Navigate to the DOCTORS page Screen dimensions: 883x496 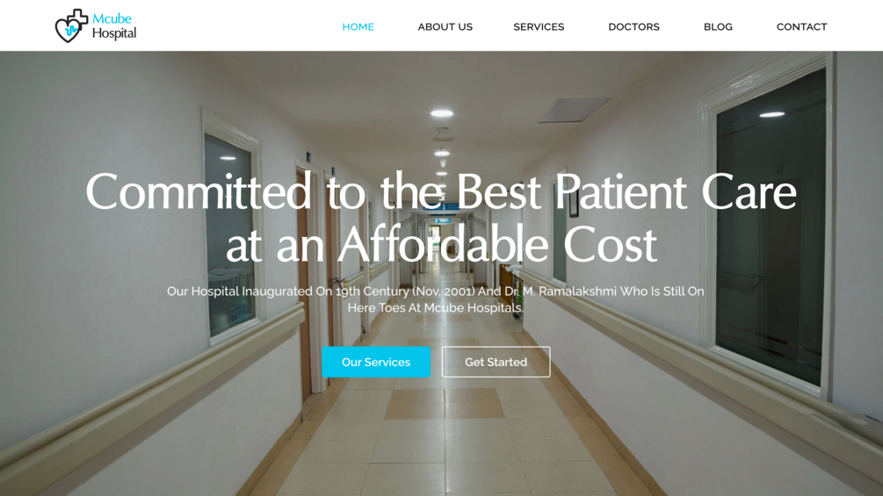tap(633, 26)
